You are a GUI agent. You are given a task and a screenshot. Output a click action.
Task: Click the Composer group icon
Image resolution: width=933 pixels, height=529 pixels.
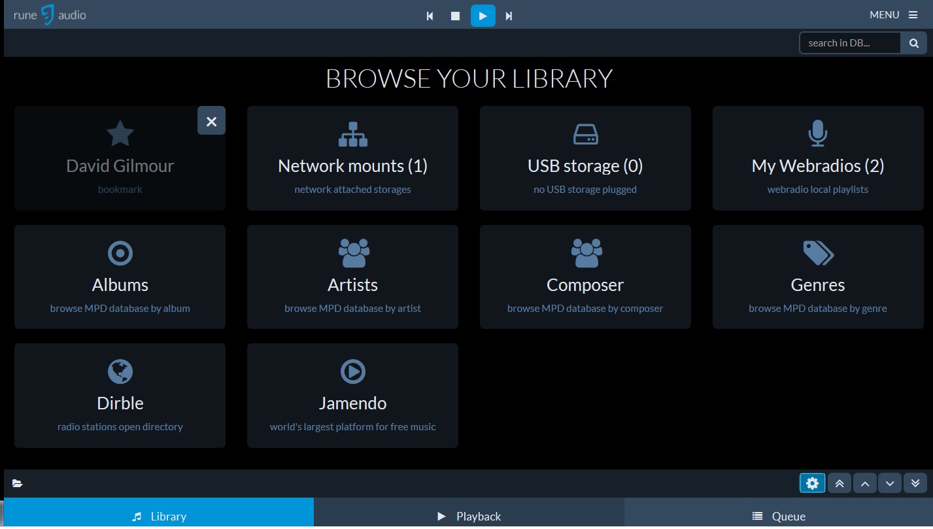point(586,253)
